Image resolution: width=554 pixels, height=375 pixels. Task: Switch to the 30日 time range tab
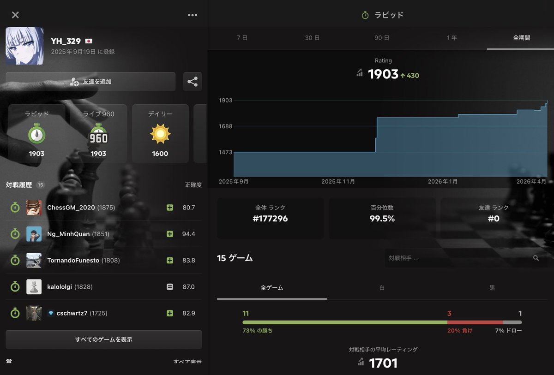(312, 38)
